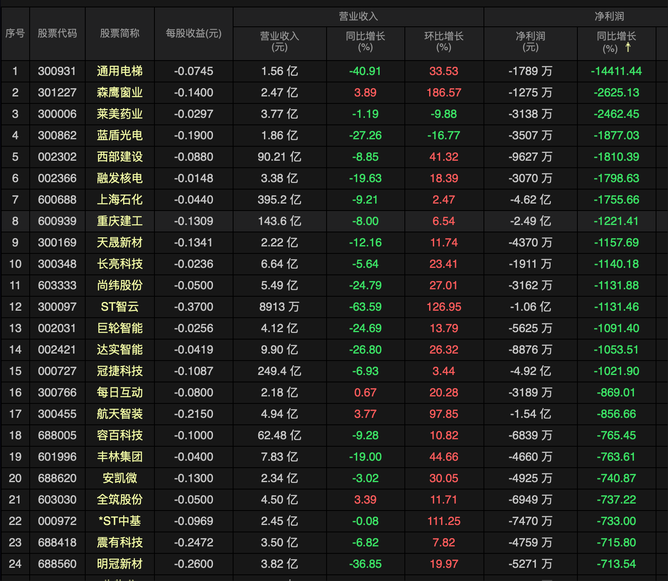This screenshot has width=668, height=581.
Task: Sort by 股票代码 column header
Action: point(57,33)
